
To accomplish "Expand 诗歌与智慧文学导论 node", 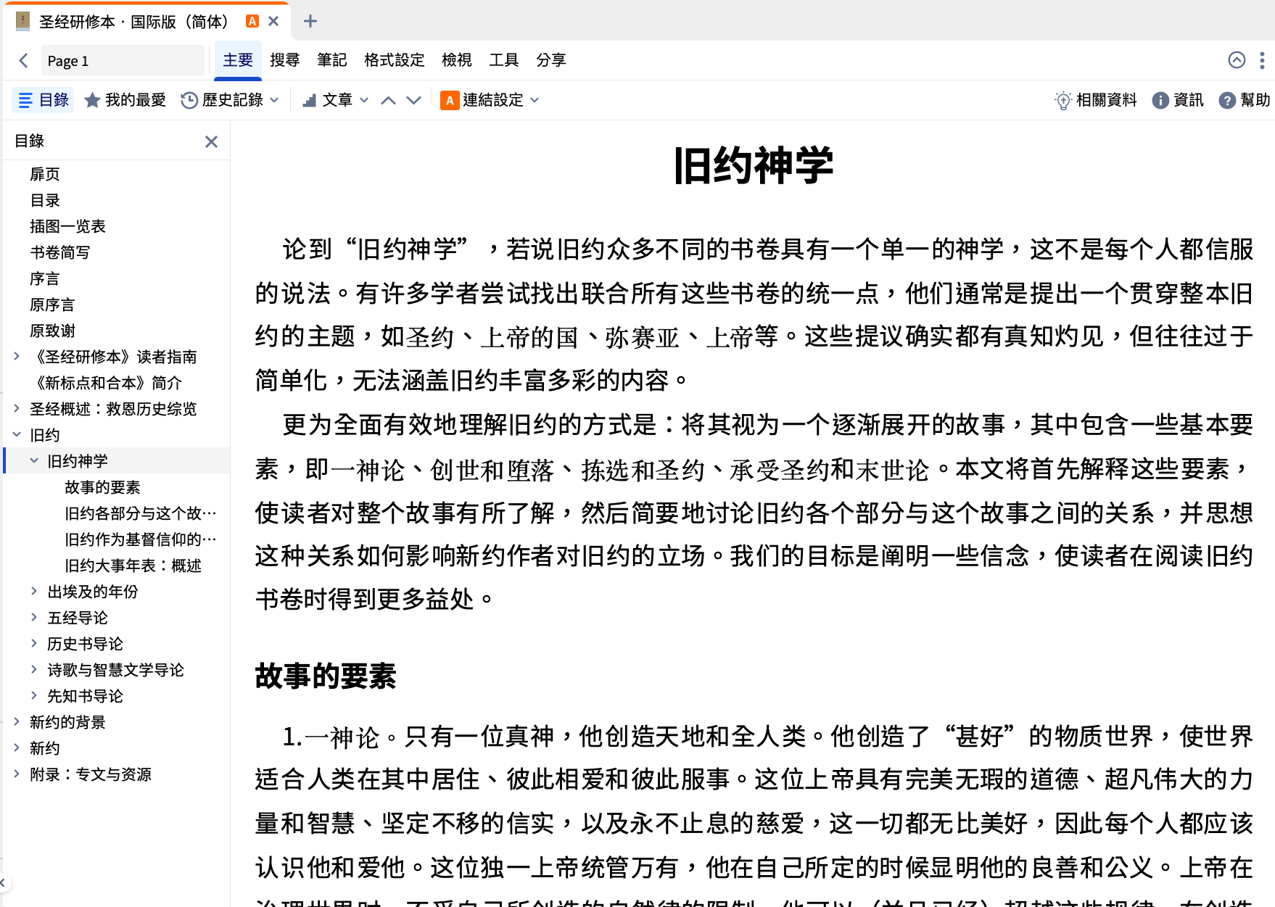I will point(34,669).
